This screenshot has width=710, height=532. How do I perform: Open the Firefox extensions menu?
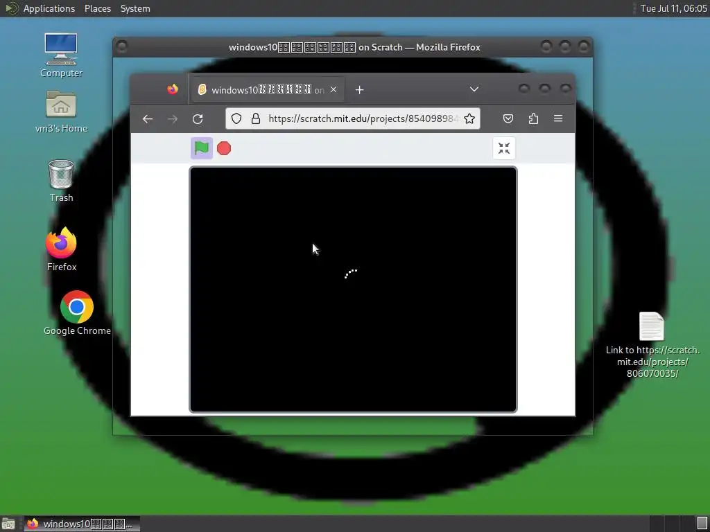(x=533, y=118)
